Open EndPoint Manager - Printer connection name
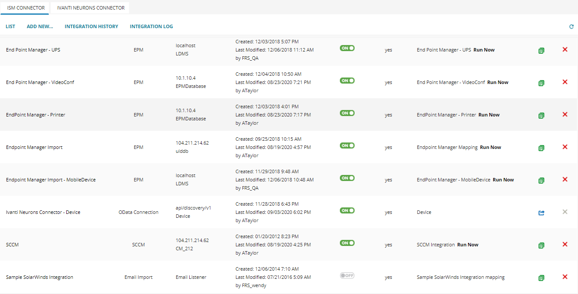This screenshot has height=294, width=578. coord(36,115)
